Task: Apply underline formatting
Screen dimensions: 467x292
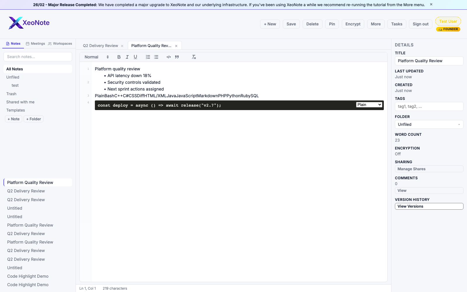Action: 135,57
